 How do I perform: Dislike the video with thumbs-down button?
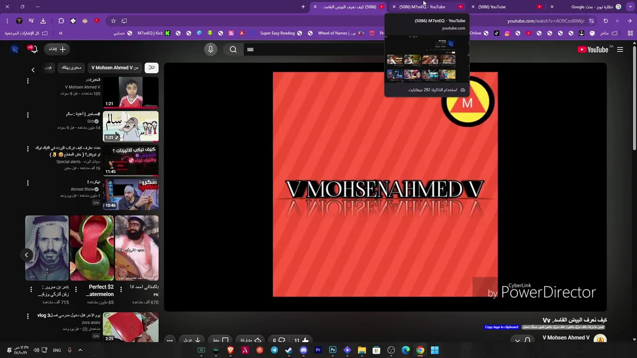point(278,341)
